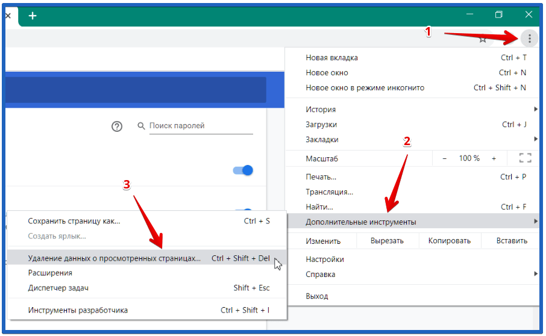Screen dimensions: 546x336
Task: Click the 'Масштаб' label
Action: click(322, 159)
